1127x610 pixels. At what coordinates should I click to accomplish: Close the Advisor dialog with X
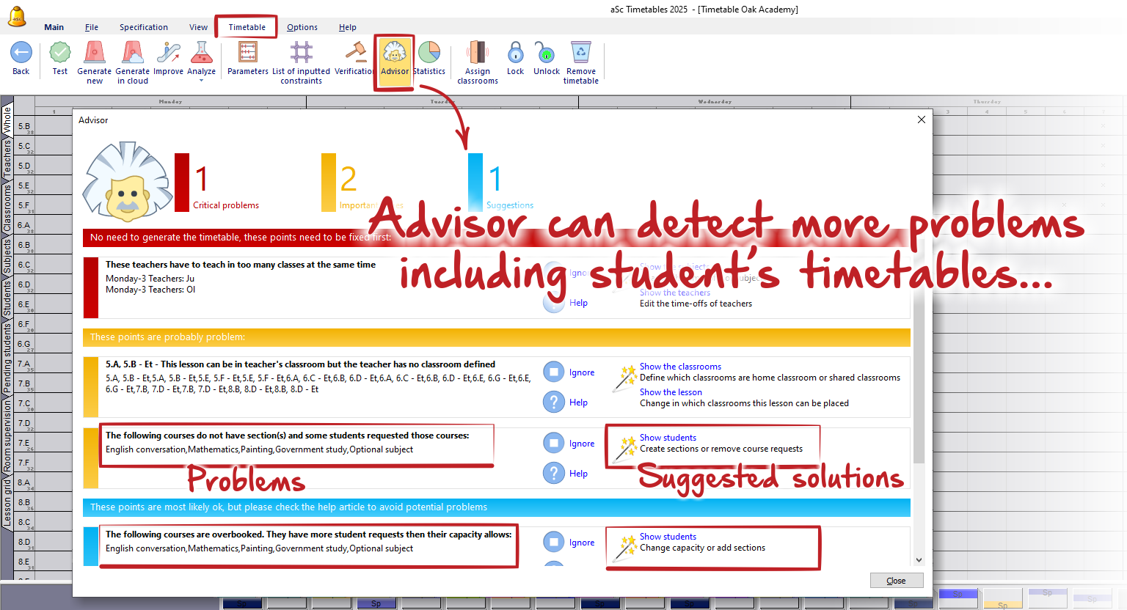[922, 120]
